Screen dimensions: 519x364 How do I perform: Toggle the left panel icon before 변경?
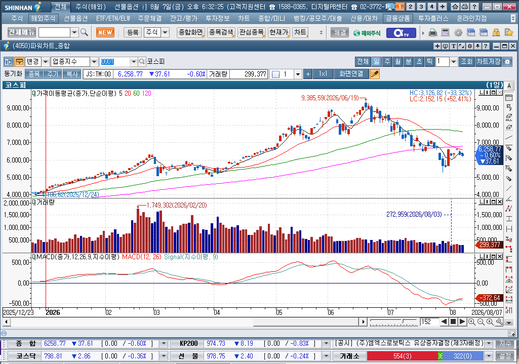[8, 62]
